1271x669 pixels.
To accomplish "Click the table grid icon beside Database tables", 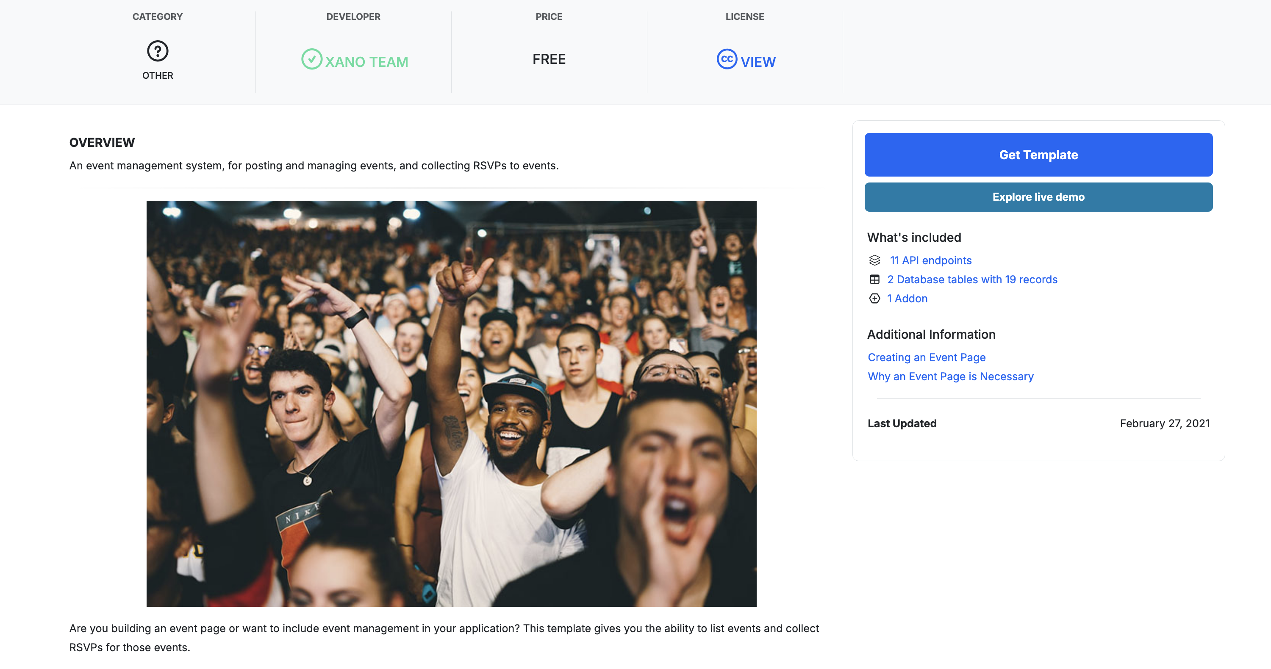I will pyautogui.click(x=874, y=279).
